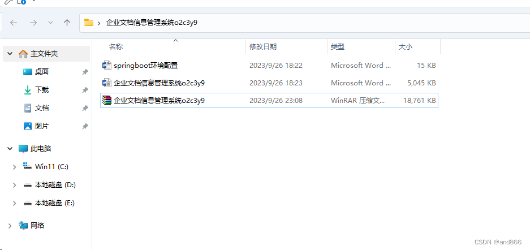Open 本地磁盘 (D:) drive
The height and width of the screenshot is (250, 530).
click(55, 185)
